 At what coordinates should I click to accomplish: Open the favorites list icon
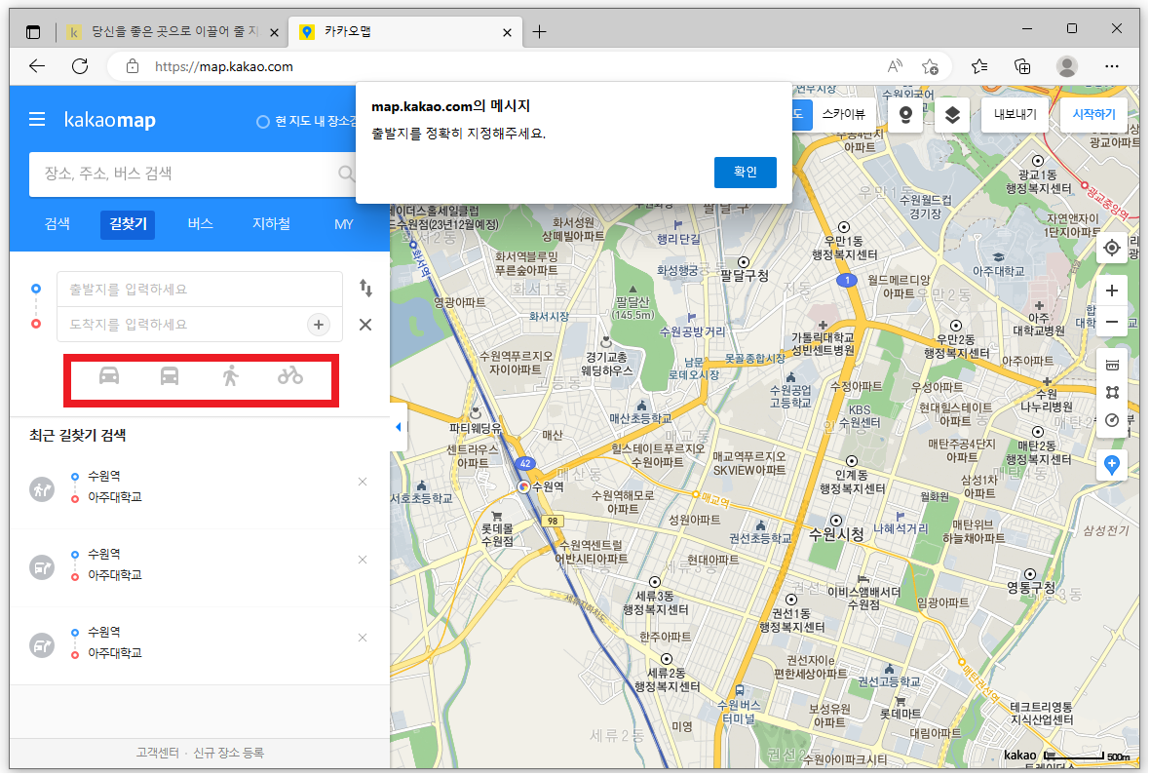(x=979, y=66)
